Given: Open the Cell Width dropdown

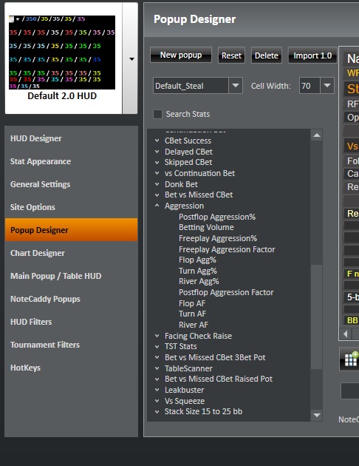Looking at the screenshot, I should tap(327, 86).
